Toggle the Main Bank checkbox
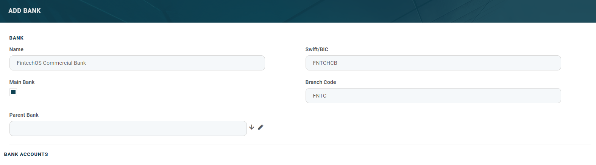This screenshot has height=165, width=596. (x=13, y=92)
